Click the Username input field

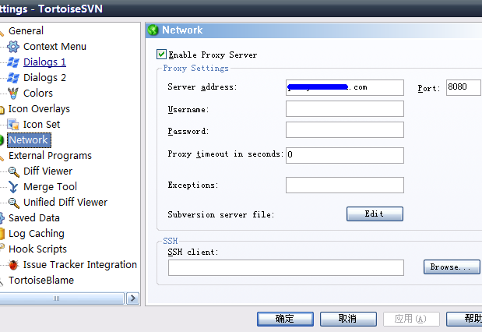click(x=344, y=108)
